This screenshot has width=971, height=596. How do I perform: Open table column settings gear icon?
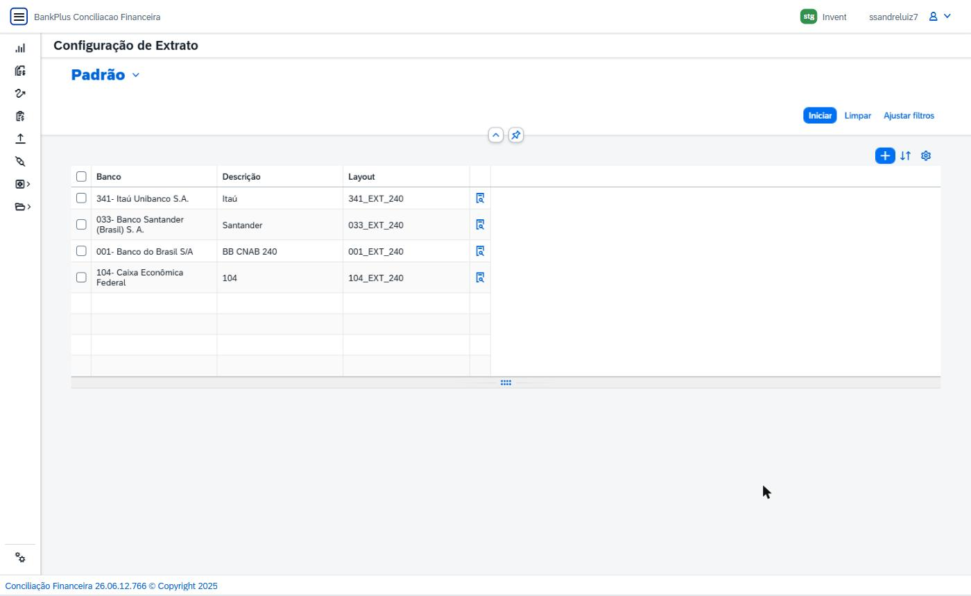[926, 156]
